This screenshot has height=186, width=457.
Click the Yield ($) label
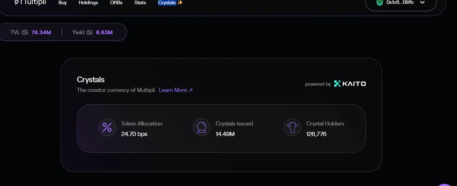[x=82, y=32]
